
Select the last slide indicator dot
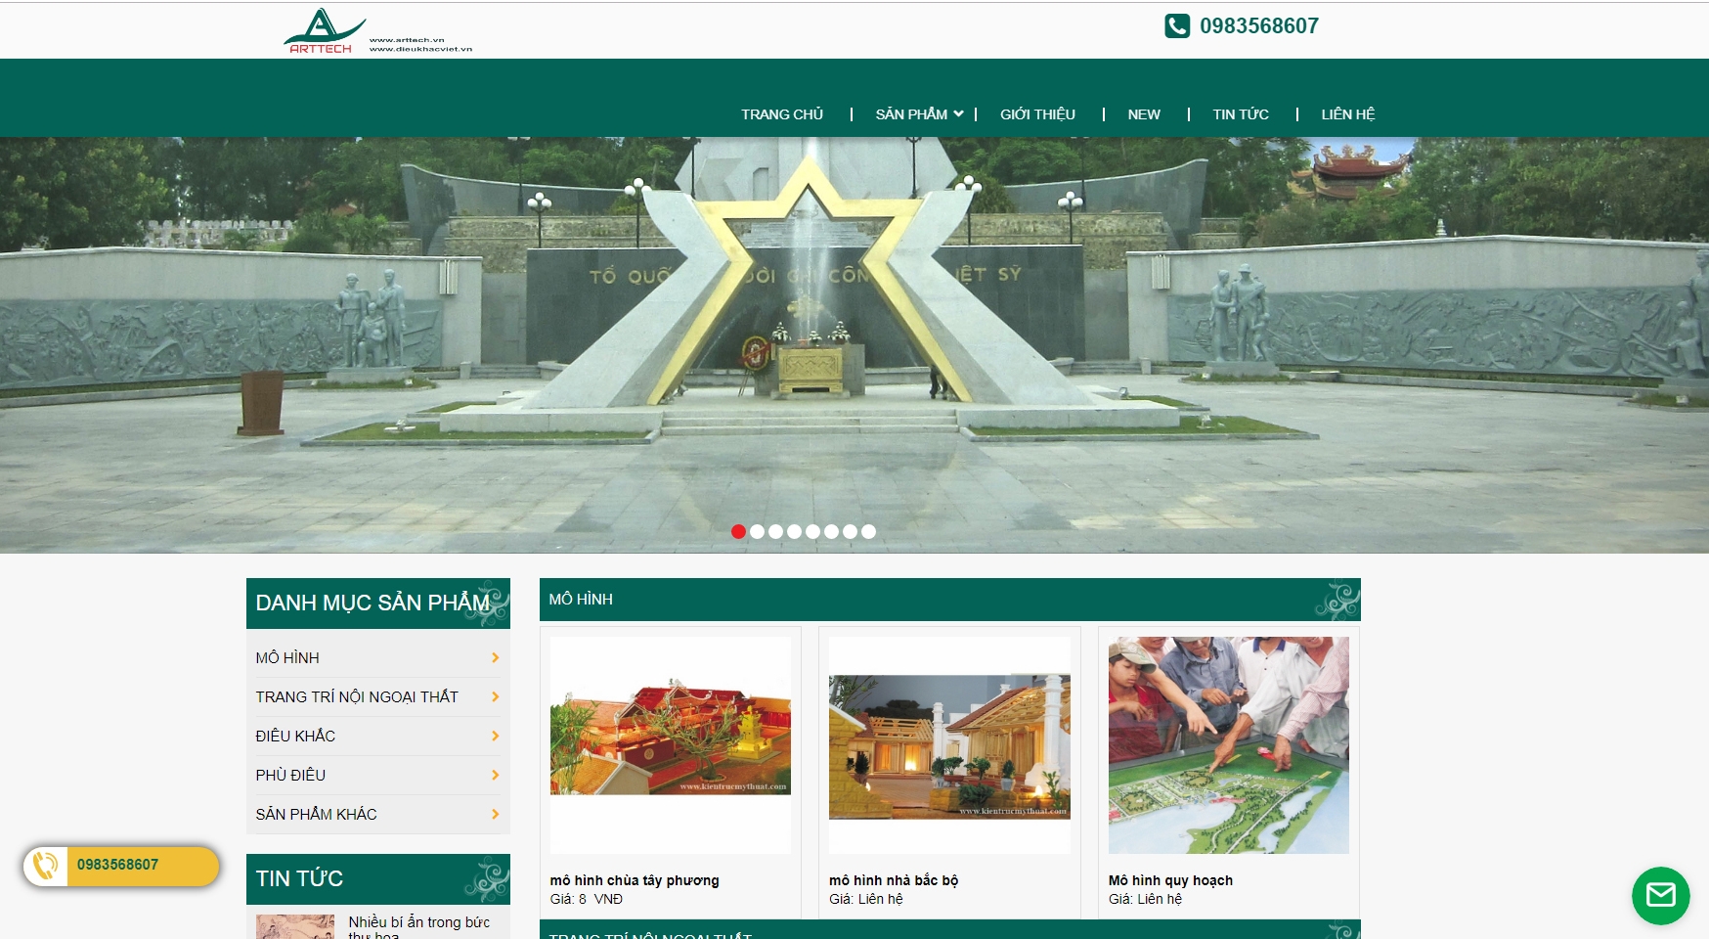point(868,531)
